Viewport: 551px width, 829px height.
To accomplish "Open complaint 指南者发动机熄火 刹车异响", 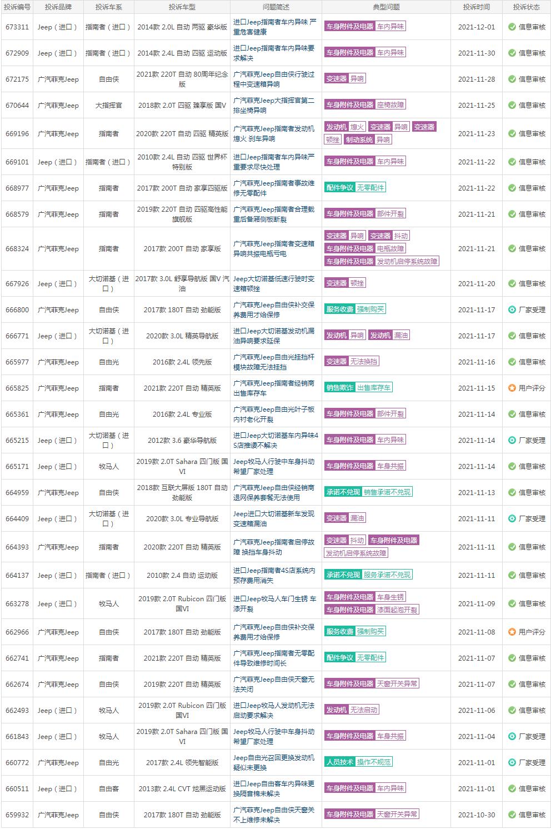I will pyautogui.click(x=274, y=133).
